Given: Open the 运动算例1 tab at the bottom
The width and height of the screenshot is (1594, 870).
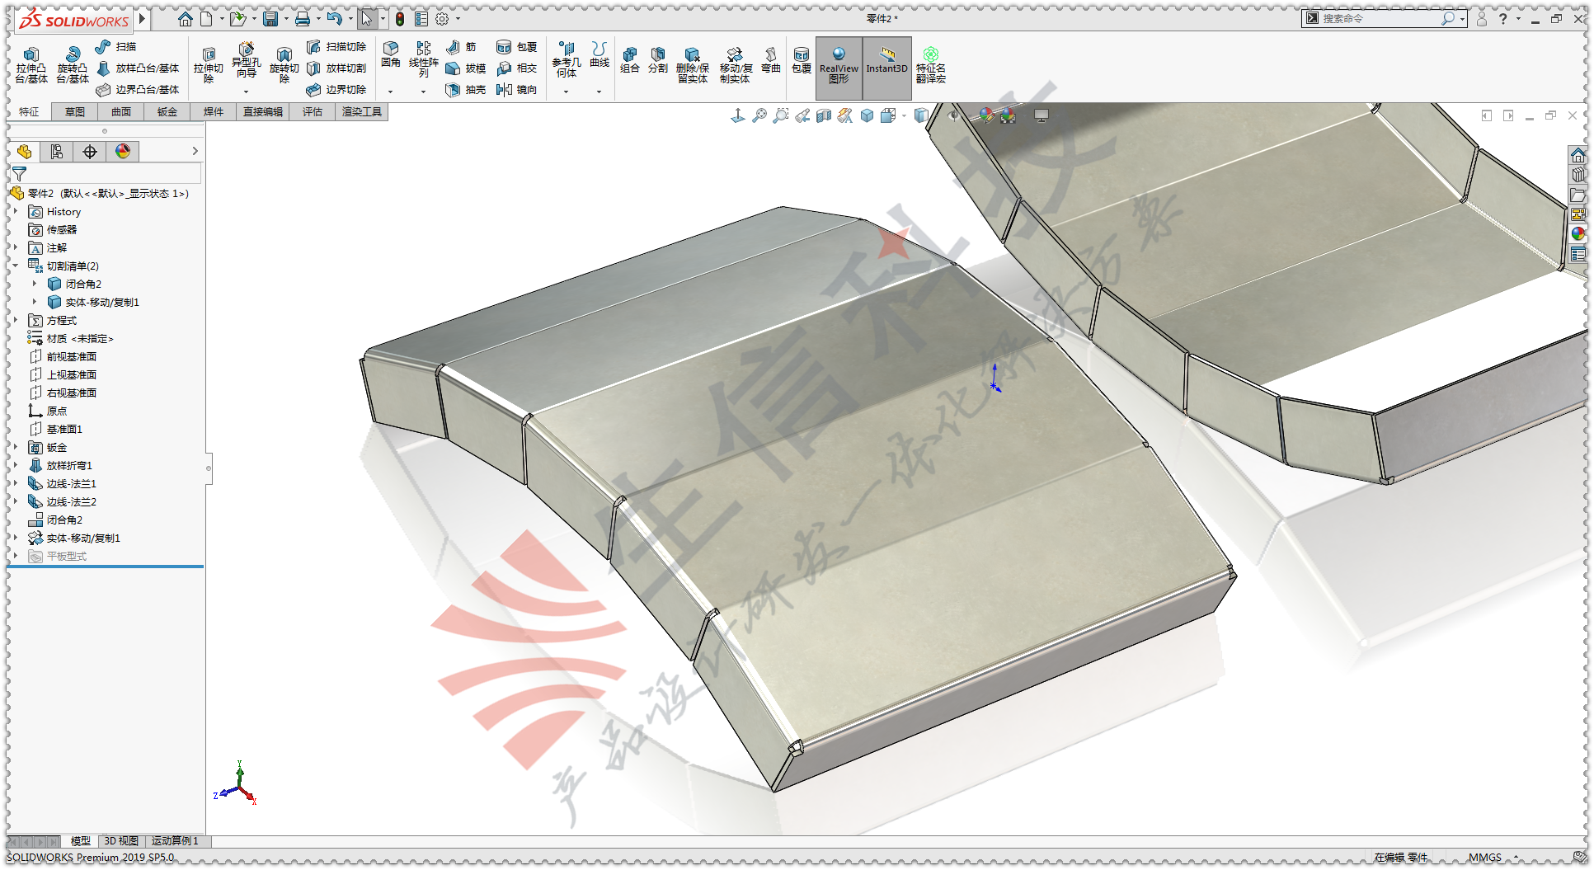Looking at the screenshot, I should (x=175, y=840).
